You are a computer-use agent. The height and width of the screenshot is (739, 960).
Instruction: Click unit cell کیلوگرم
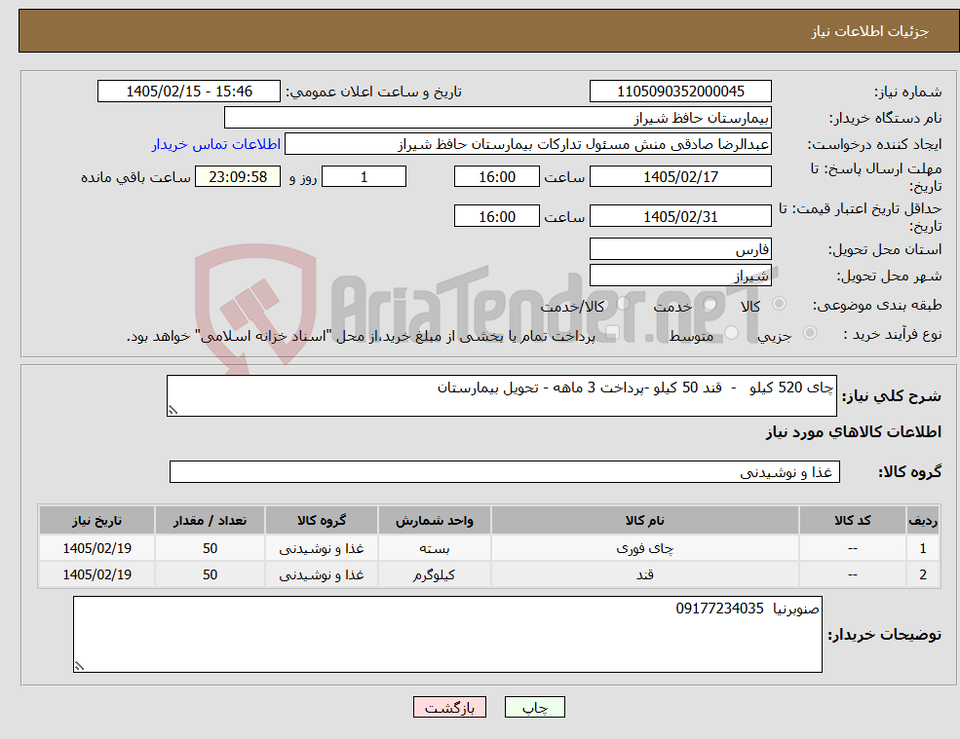pyautogui.click(x=434, y=574)
